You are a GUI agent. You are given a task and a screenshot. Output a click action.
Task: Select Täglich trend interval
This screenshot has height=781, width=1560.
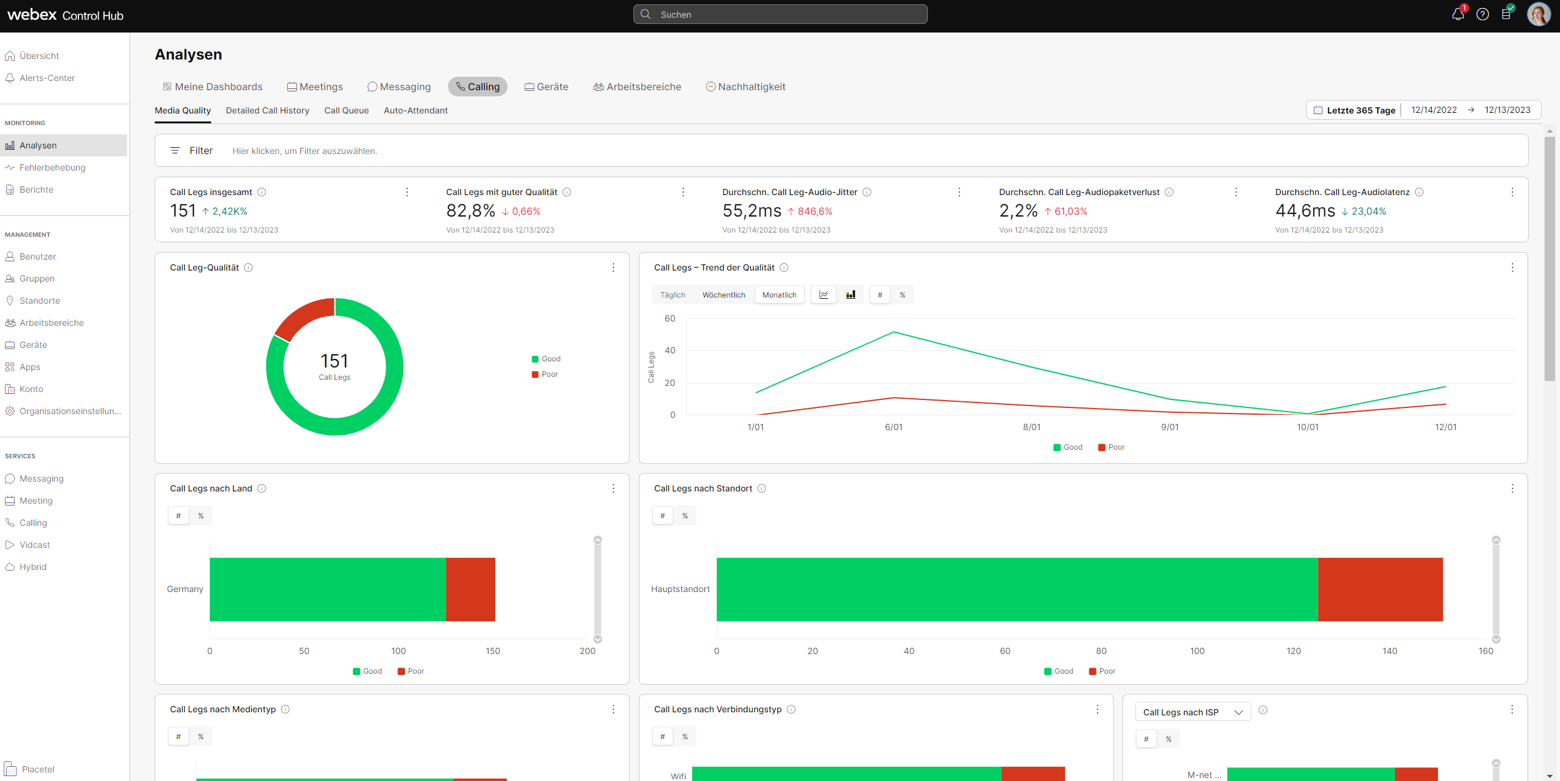[x=673, y=295]
